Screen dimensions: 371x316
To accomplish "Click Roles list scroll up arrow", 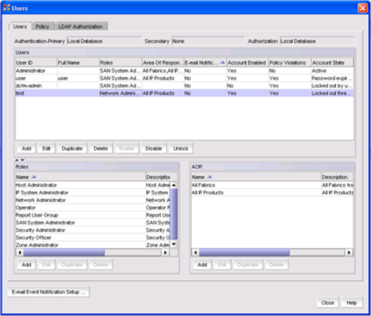I will pos(174,185).
